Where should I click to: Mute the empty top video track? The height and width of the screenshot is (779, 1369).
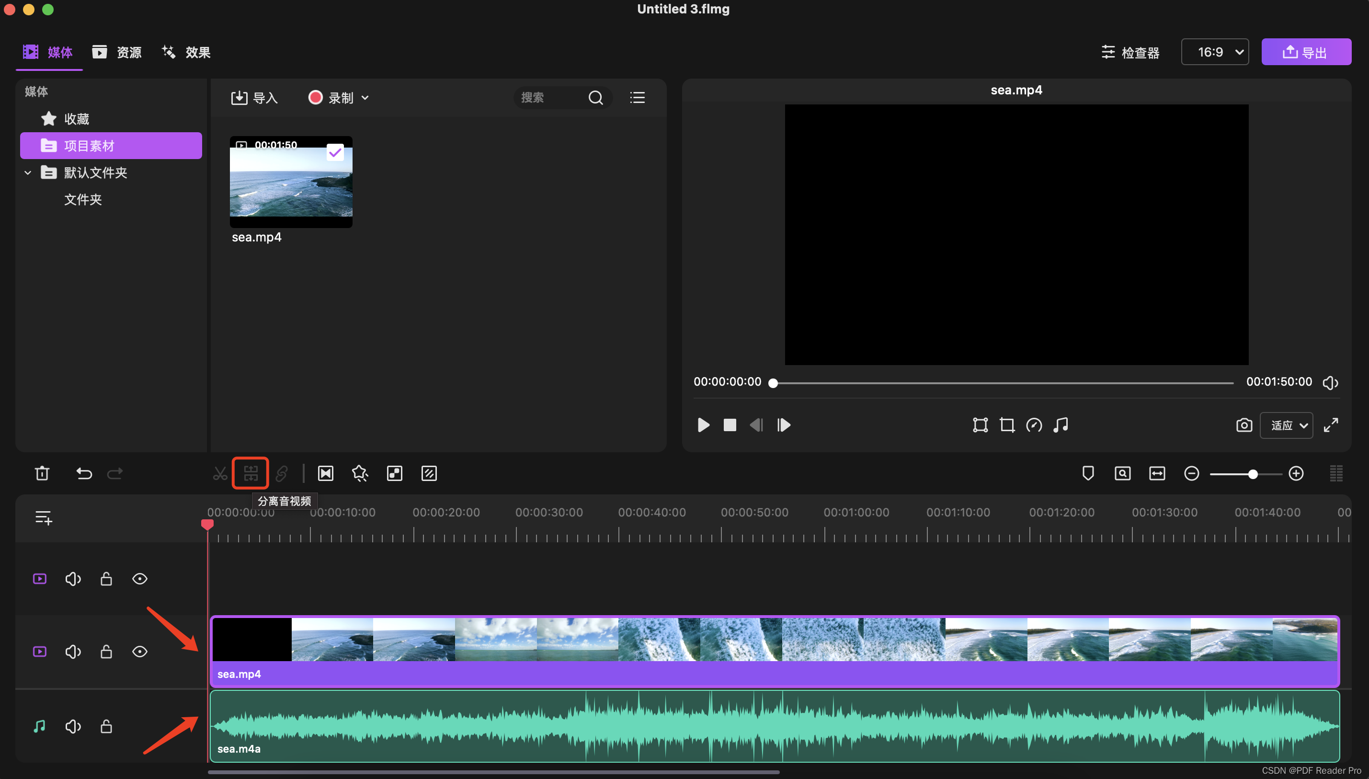click(73, 579)
